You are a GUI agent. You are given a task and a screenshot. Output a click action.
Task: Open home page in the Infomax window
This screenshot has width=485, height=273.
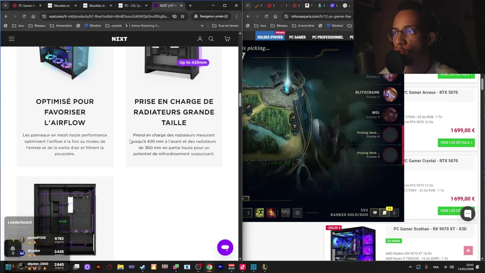[275, 16]
